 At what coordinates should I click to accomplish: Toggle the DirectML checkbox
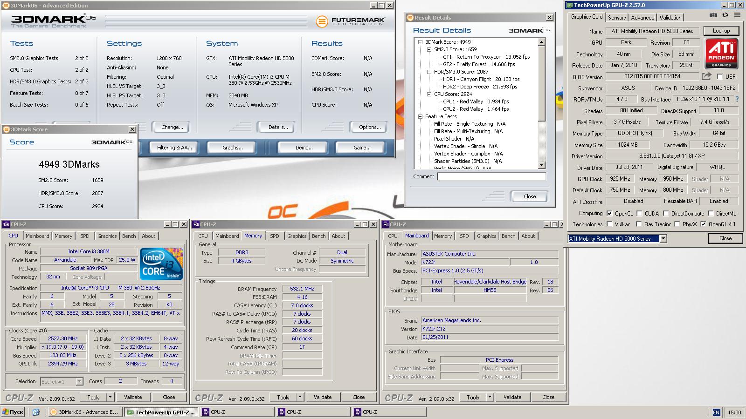point(711,213)
